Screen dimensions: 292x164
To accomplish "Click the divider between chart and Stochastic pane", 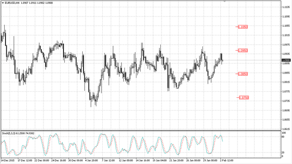I will [x=141, y=131].
